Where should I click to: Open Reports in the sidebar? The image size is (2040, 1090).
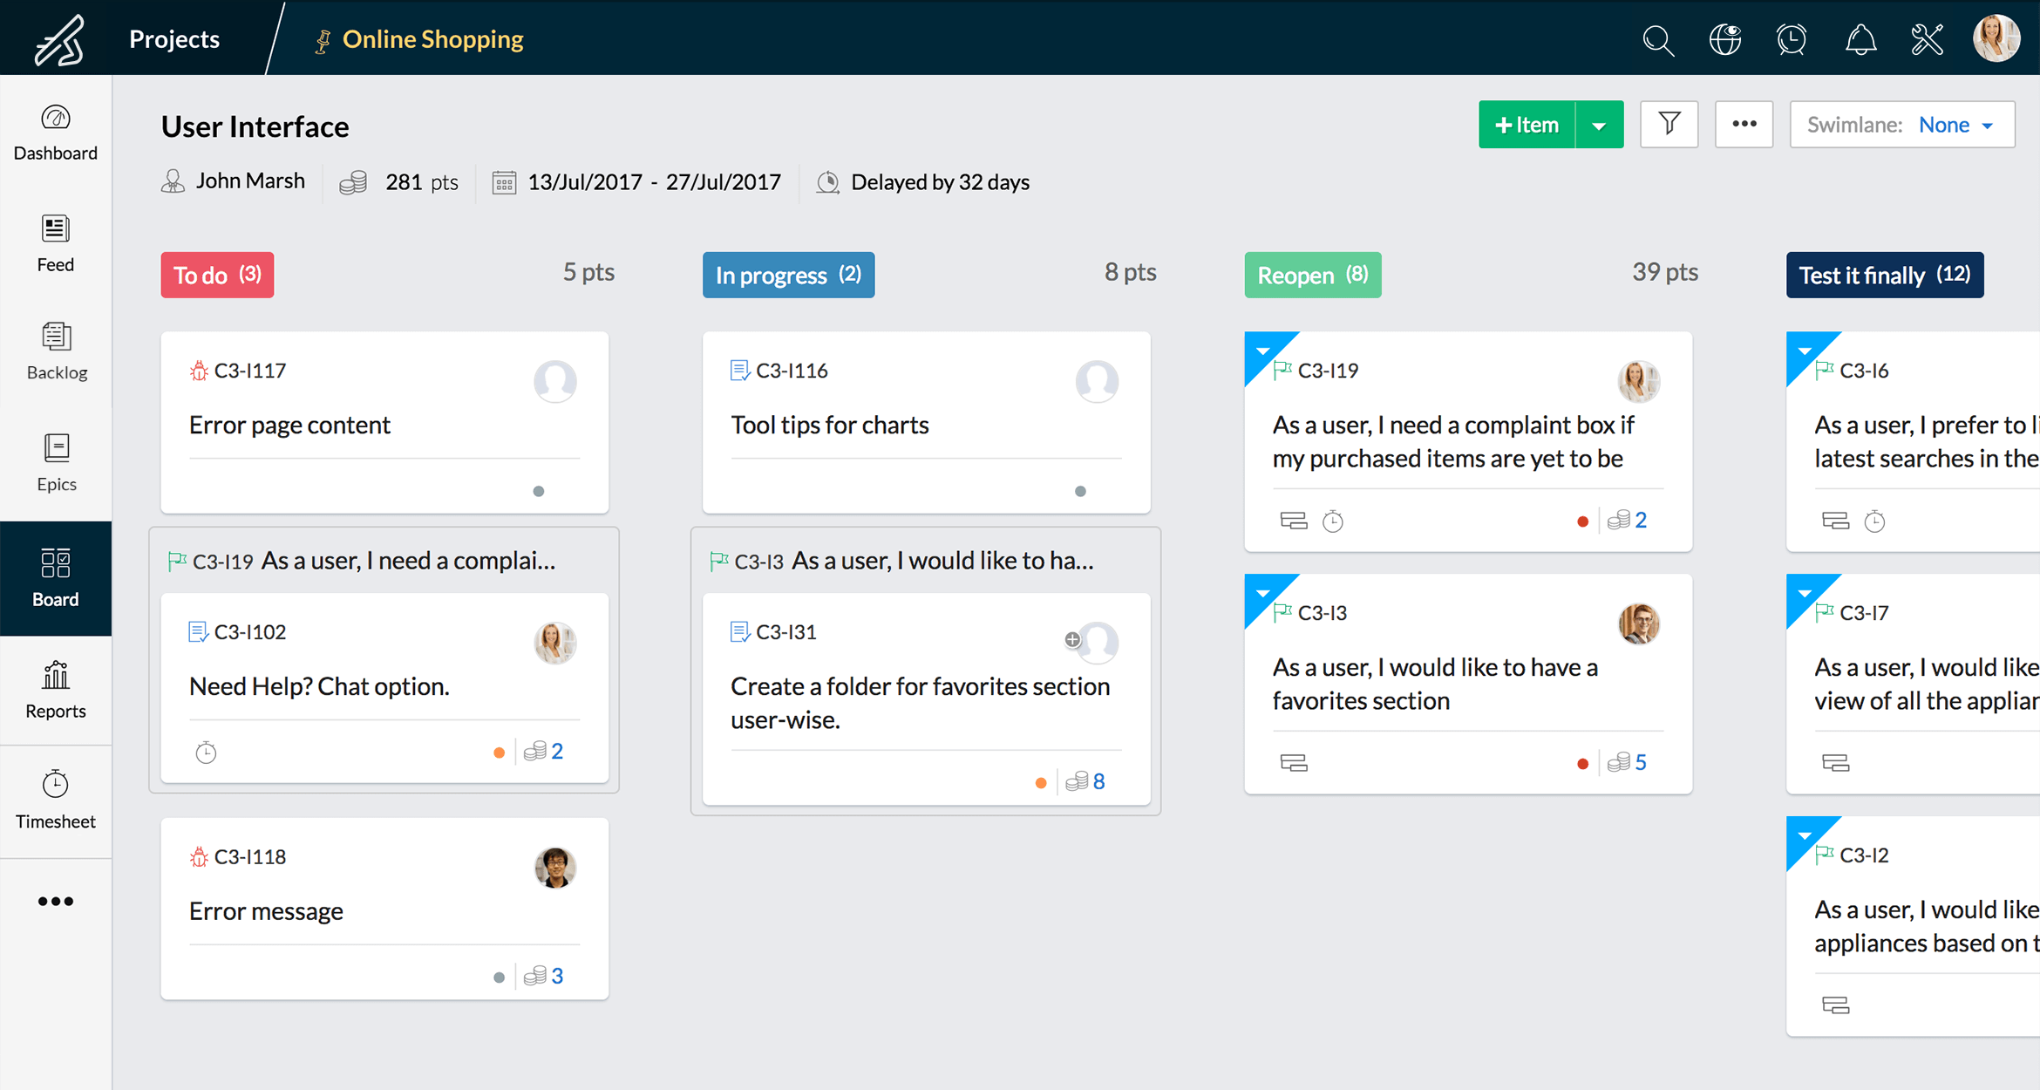(x=56, y=690)
